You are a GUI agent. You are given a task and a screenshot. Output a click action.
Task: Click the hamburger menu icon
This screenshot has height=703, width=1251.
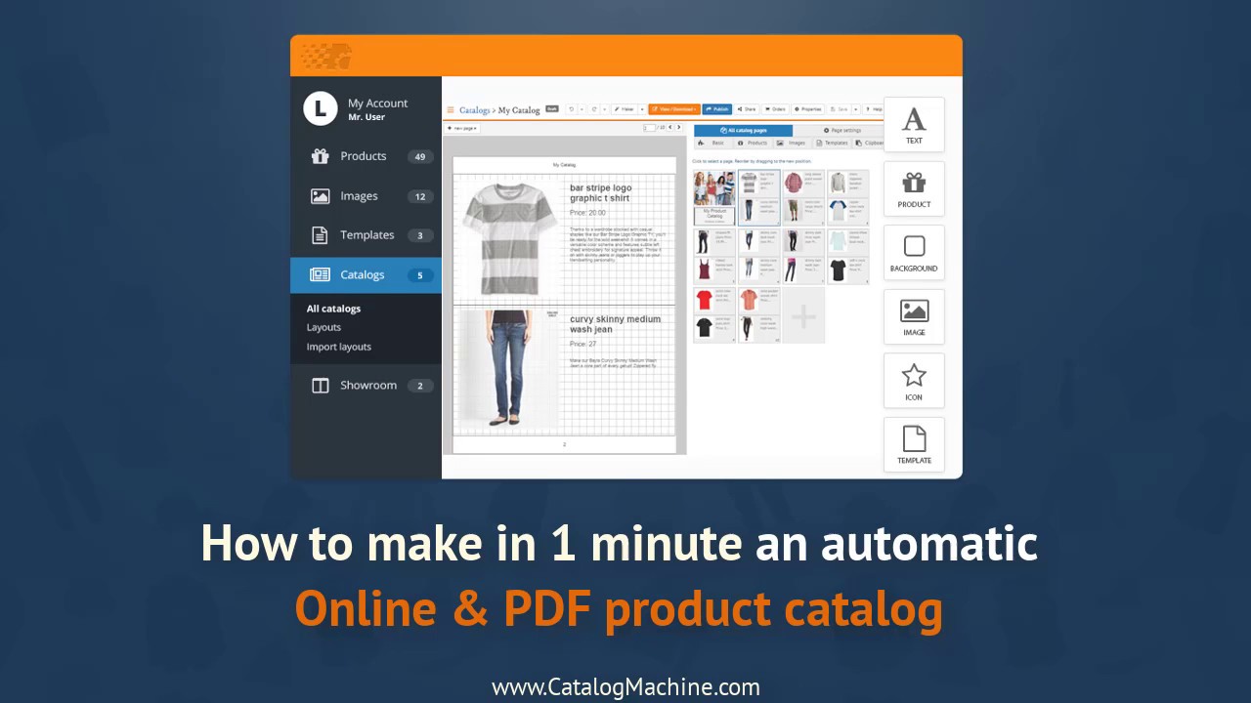click(451, 109)
